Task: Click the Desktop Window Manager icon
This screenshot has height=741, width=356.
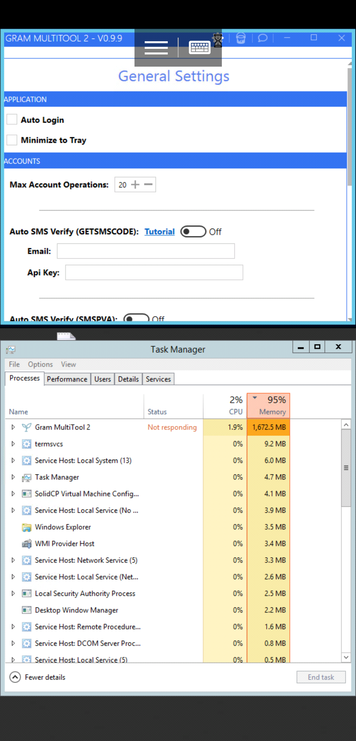Action: (27, 610)
